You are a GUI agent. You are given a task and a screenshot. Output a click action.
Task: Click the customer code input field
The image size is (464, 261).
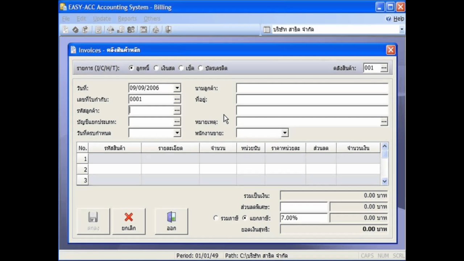click(151, 110)
